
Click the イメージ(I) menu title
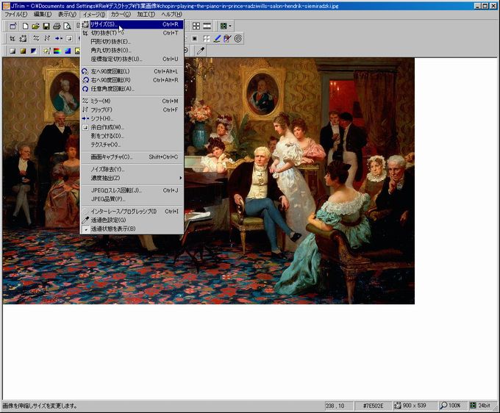tap(94, 15)
